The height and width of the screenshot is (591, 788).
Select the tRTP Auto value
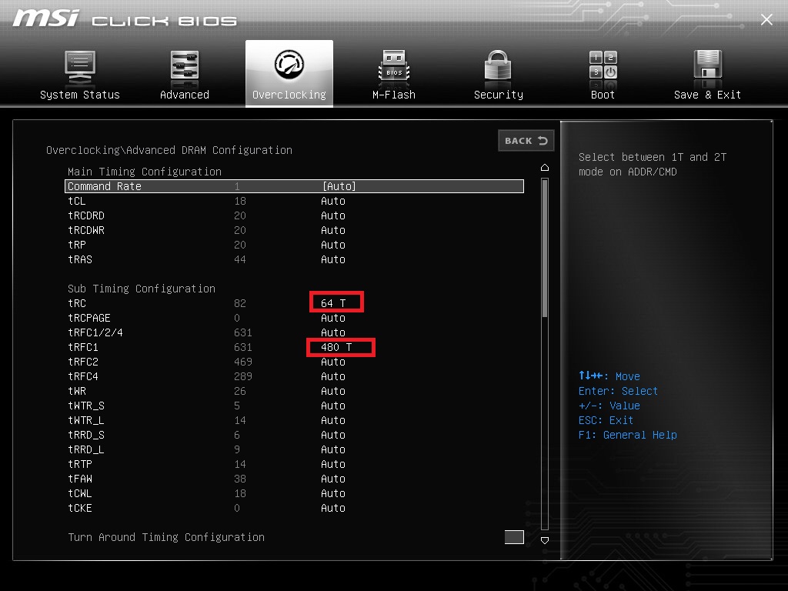(333, 464)
